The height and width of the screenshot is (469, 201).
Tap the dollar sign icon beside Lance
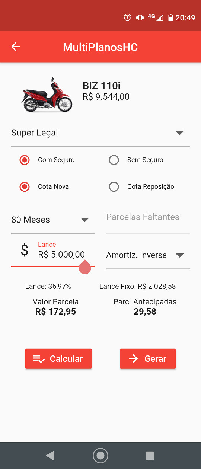click(x=24, y=250)
